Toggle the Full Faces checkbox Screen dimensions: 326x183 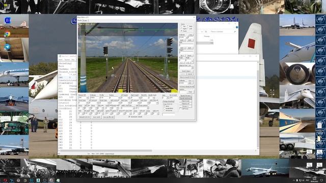click(180, 108)
